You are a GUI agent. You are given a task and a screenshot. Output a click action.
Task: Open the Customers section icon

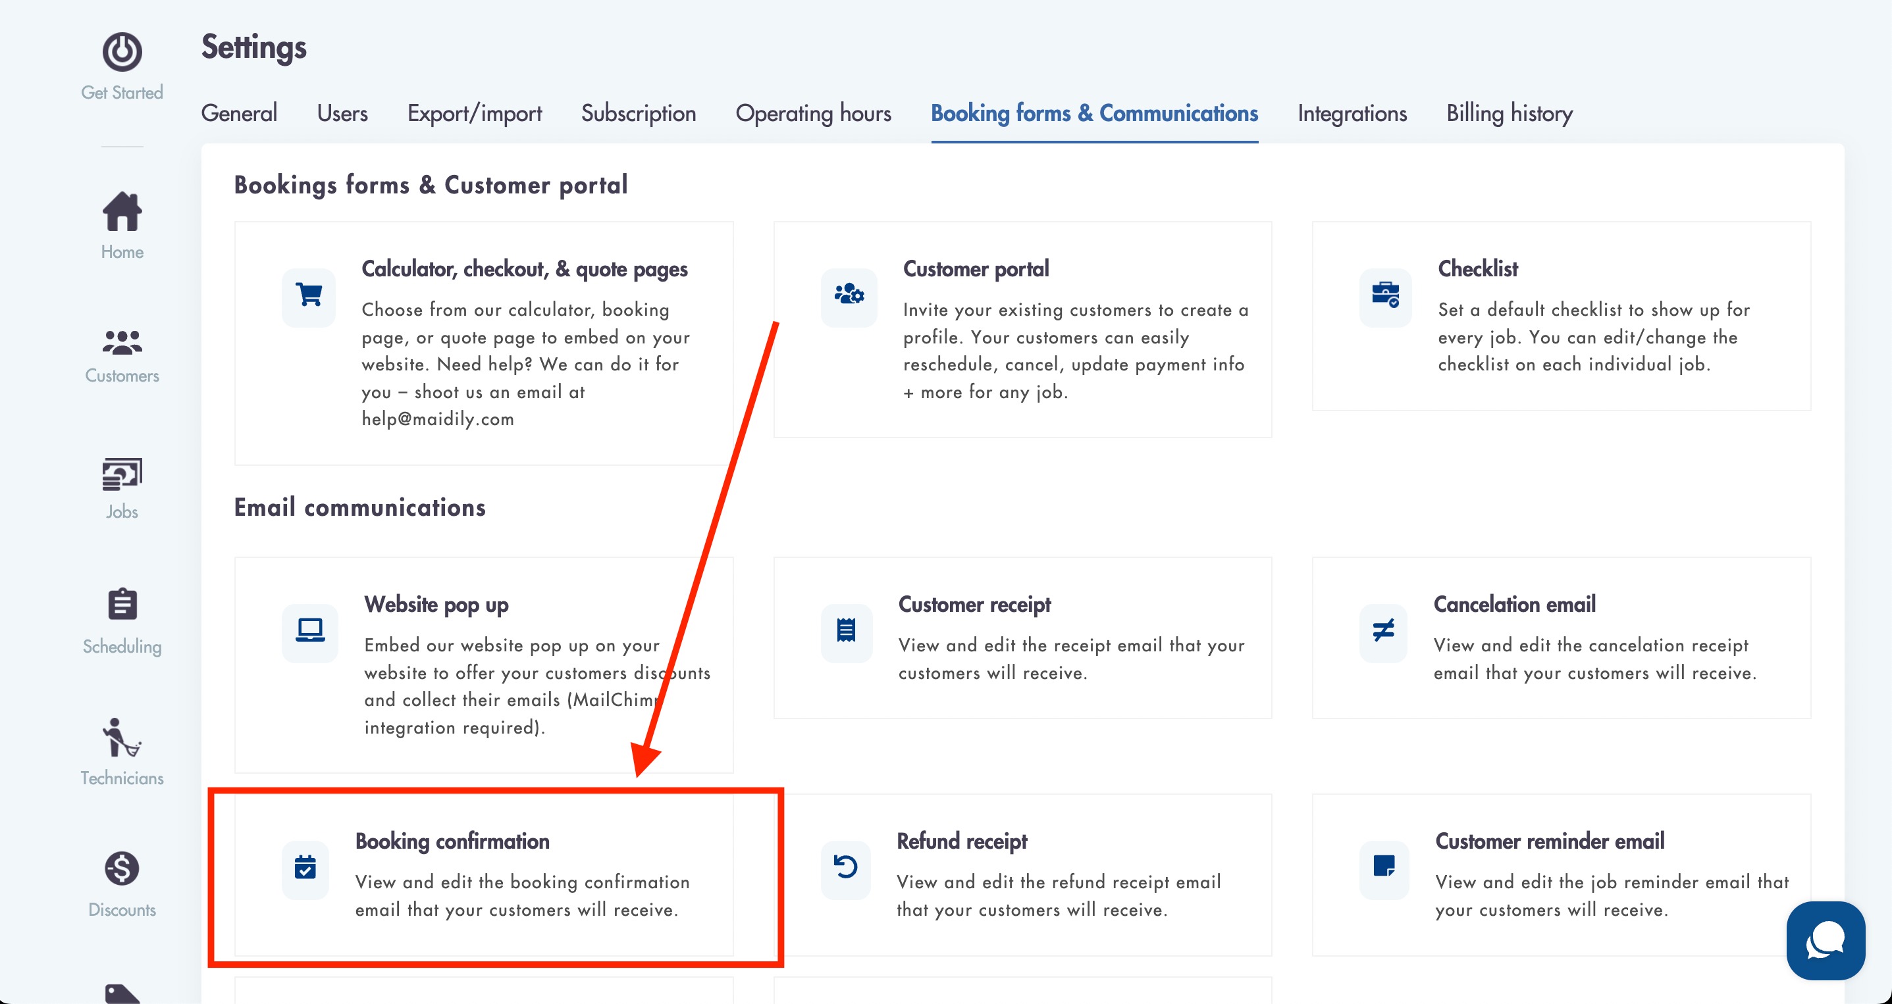point(122,343)
